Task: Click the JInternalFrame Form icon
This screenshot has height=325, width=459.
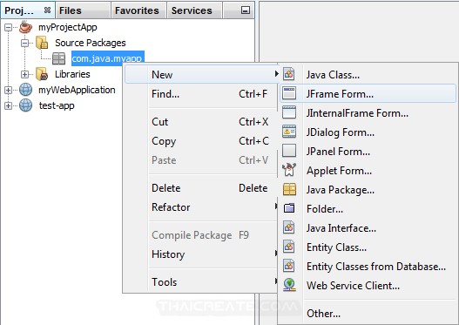Action: (289, 112)
